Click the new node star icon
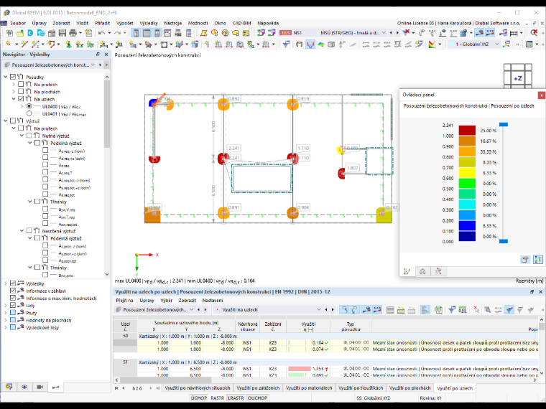 [8, 44]
